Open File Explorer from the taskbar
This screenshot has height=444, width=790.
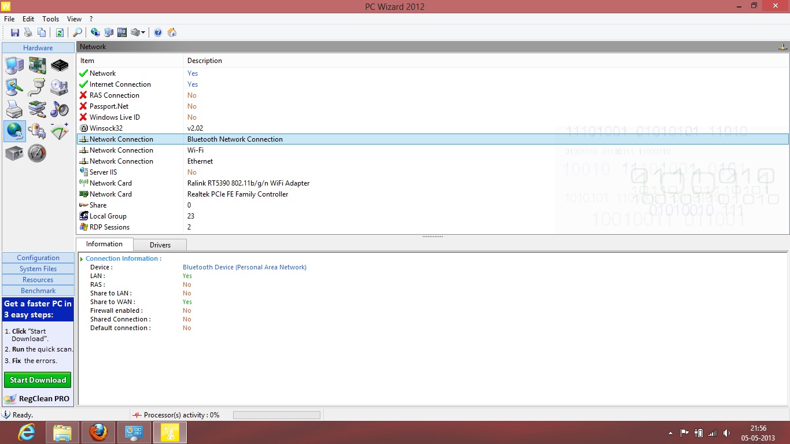click(62, 432)
